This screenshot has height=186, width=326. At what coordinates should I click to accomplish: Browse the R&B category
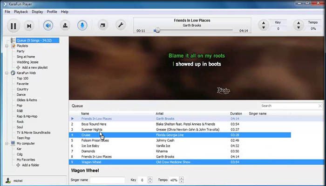point(20,111)
